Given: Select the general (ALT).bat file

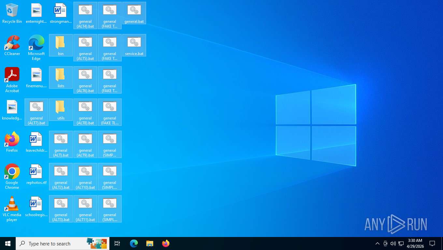Looking at the screenshot, I should click(61, 145).
